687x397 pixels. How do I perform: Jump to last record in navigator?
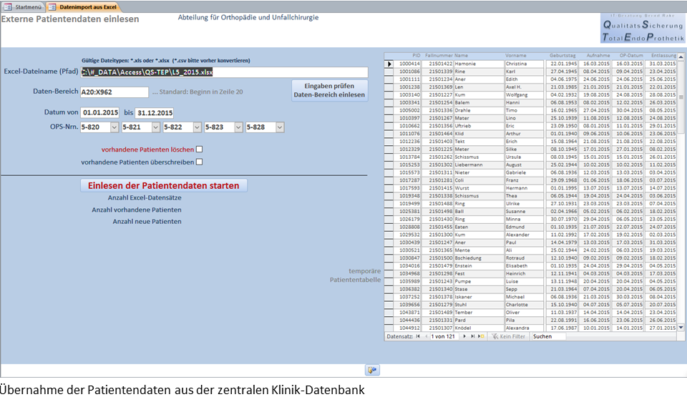point(472,336)
